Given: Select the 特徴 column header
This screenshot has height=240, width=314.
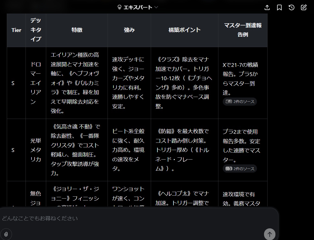Looking at the screenshot, I should (x=77, y=30).
